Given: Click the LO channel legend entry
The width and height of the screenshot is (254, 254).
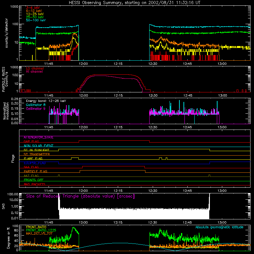Looking at the screenshot, I should pyautogui.click(x=35, y=68).
